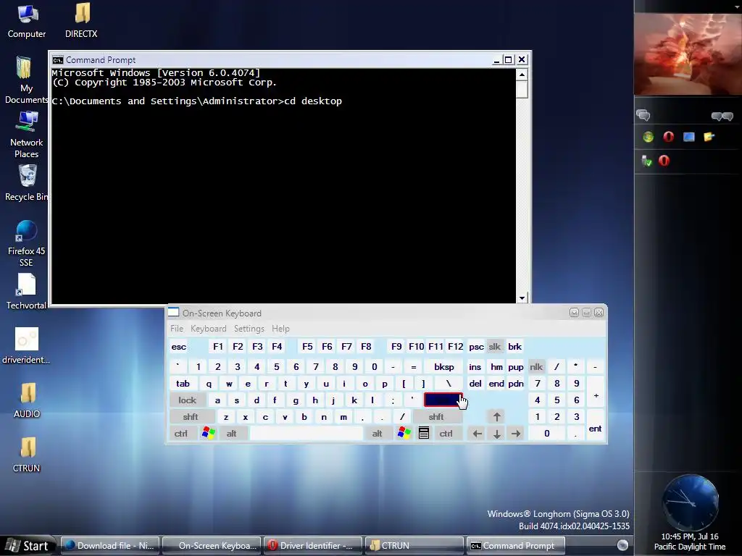This screenshot has height=556, width=742.
Task: Open My Documents desktop icon
Action: 26,80
